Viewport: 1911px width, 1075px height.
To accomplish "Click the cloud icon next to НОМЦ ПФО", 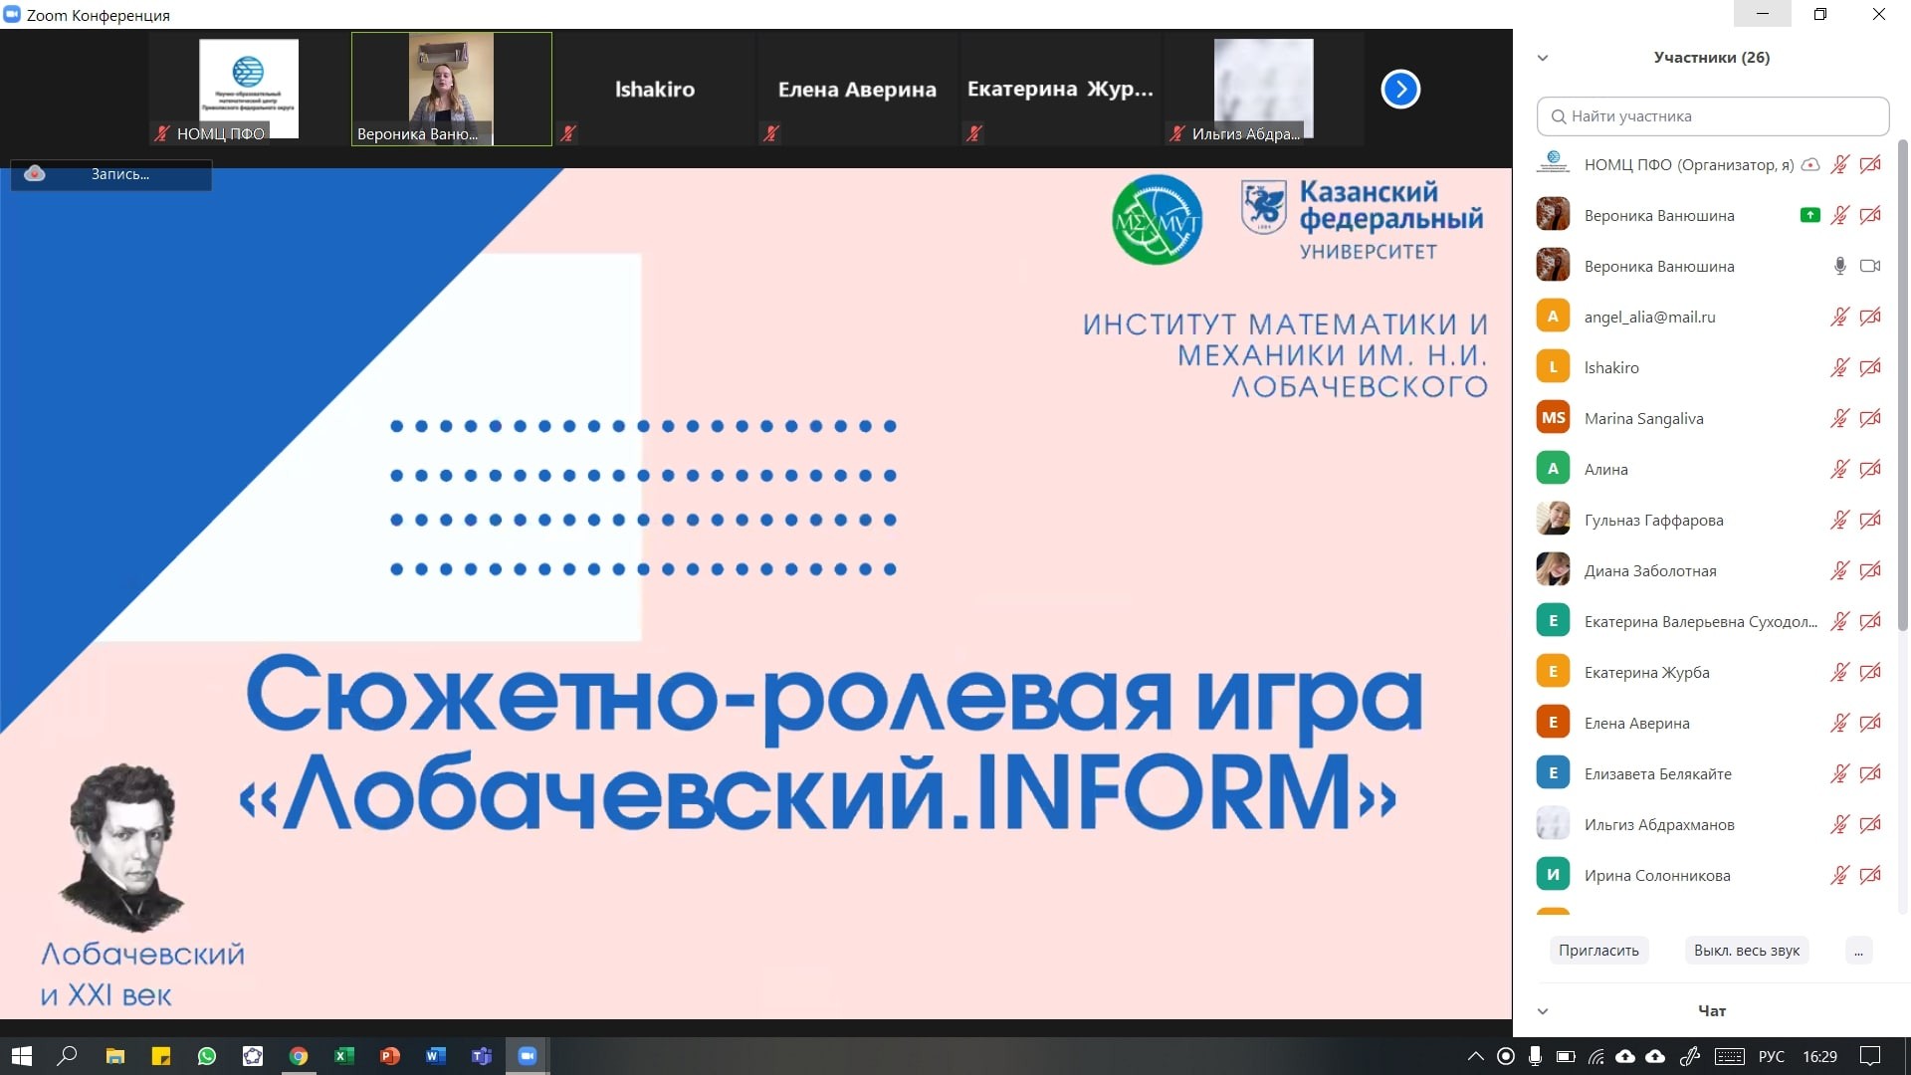I will [x=1809, y=164].
